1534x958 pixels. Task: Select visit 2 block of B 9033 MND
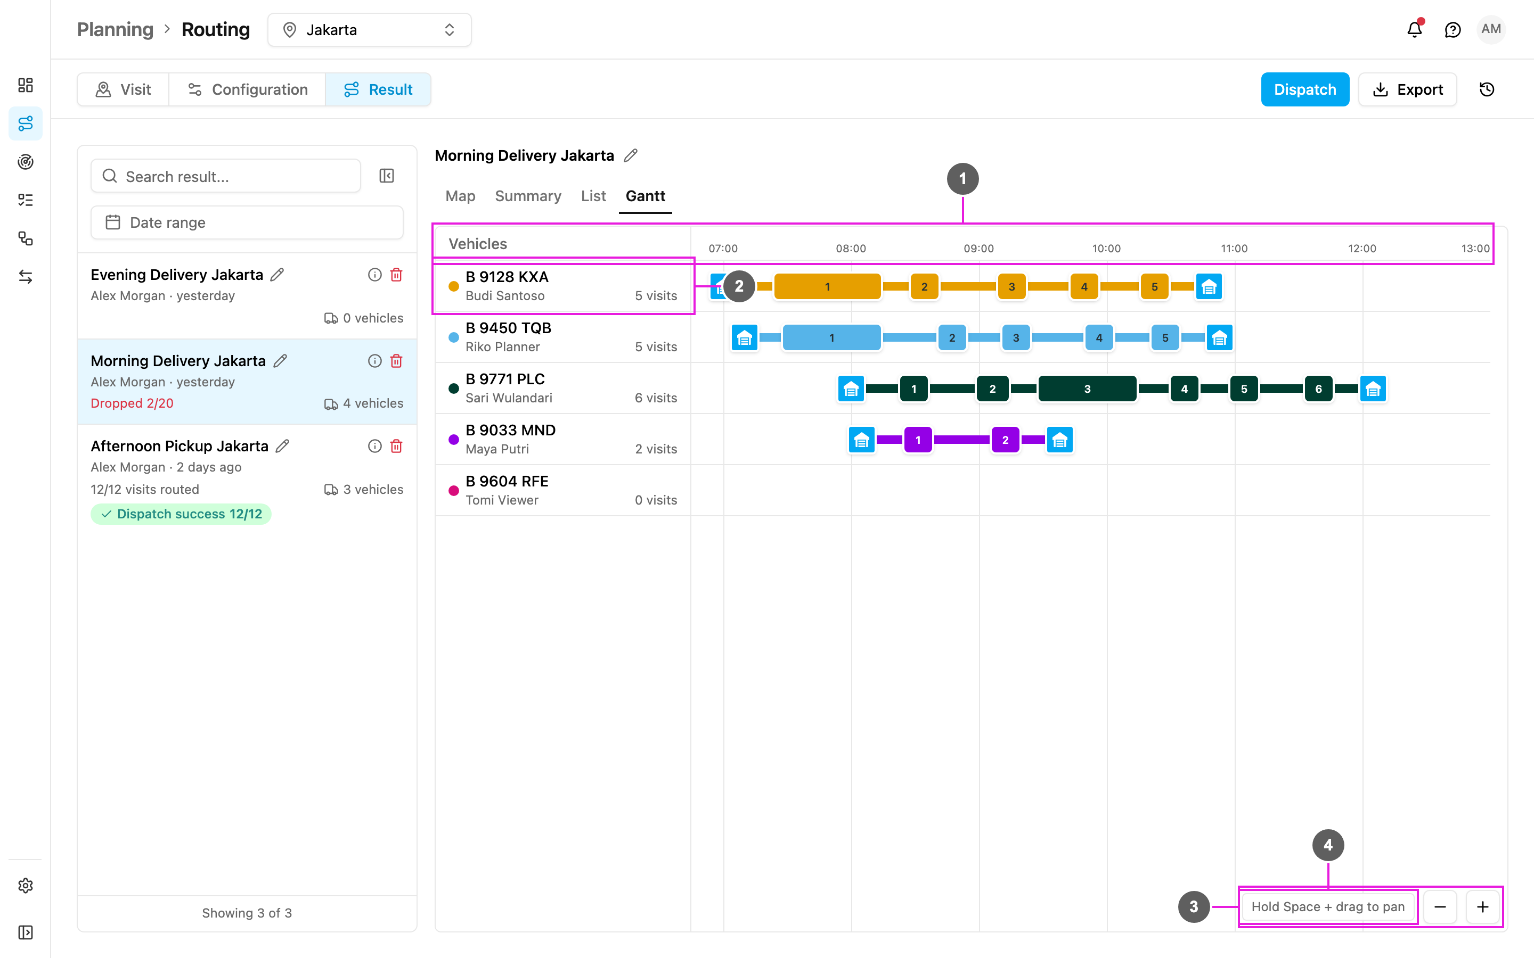(x=1005, y=440)
